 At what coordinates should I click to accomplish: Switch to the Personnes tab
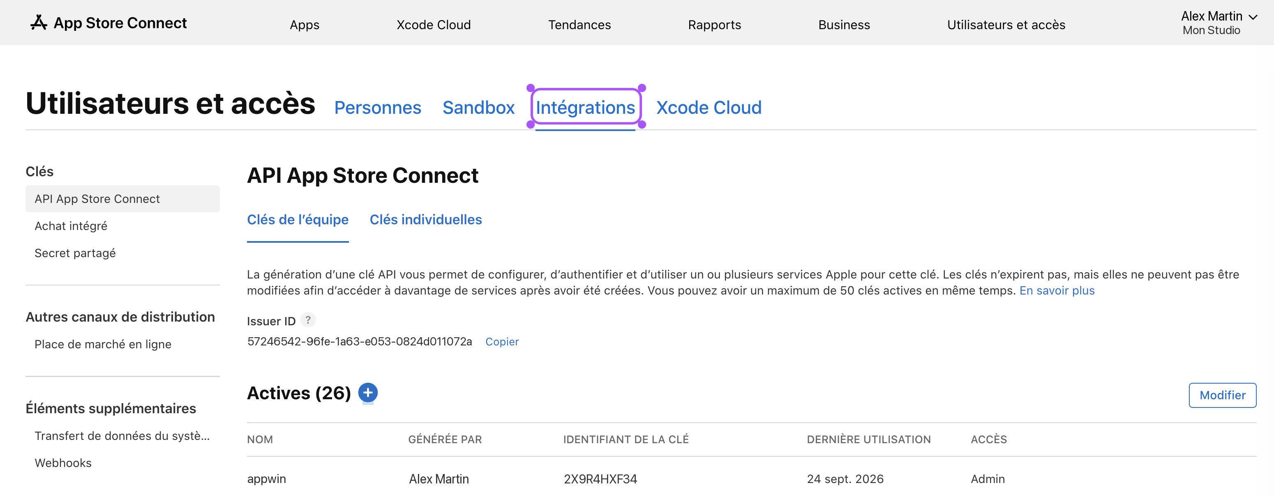pos(377,107)
